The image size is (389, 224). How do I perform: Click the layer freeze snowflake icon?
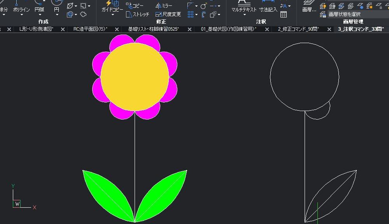click(360, 6)
